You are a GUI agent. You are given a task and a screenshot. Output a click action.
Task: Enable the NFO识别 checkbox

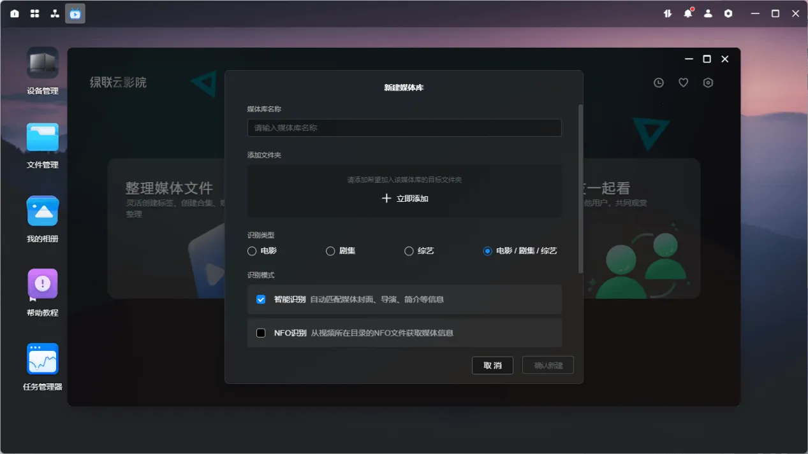click(x=261, y=333)
